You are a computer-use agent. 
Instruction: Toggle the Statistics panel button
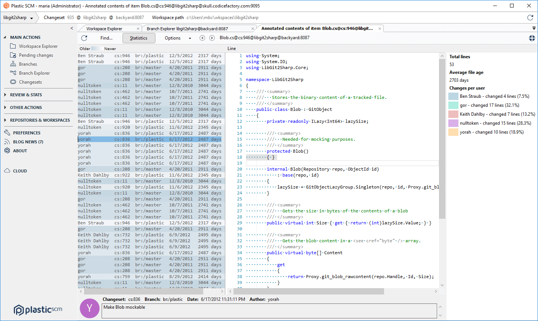click(139, 38)
